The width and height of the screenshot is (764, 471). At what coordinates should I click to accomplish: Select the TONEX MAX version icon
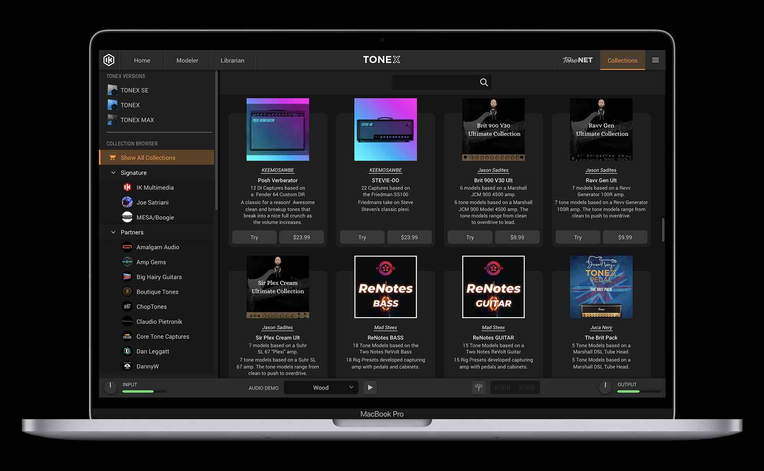pyautogui.click(x=112, y=120)
